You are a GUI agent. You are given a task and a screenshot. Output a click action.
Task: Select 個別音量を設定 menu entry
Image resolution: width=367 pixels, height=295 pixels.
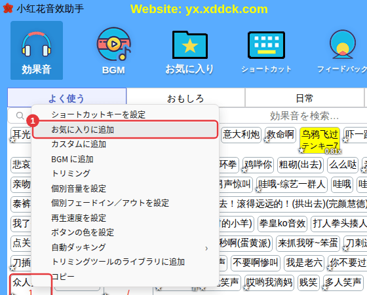pos(125,188)
